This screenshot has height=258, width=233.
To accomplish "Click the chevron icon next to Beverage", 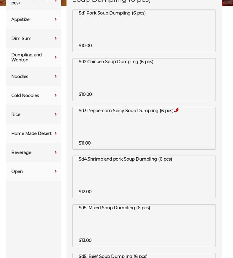I will click(x=56, y=152).
